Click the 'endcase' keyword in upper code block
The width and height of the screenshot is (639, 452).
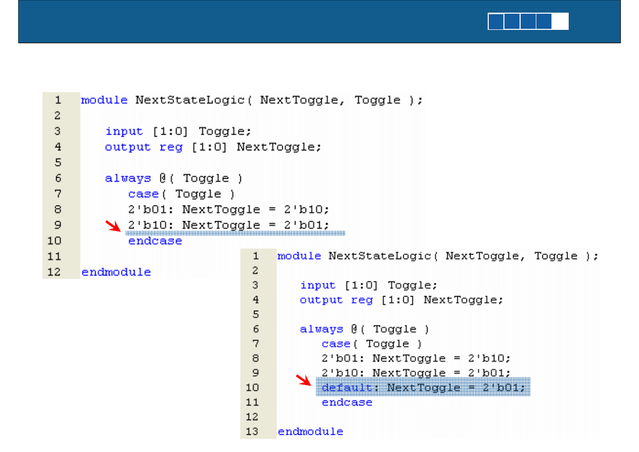pos(155,241)
